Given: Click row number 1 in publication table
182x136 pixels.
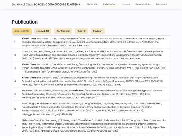Looking at the screenshot, I should (x=15, y=42).
